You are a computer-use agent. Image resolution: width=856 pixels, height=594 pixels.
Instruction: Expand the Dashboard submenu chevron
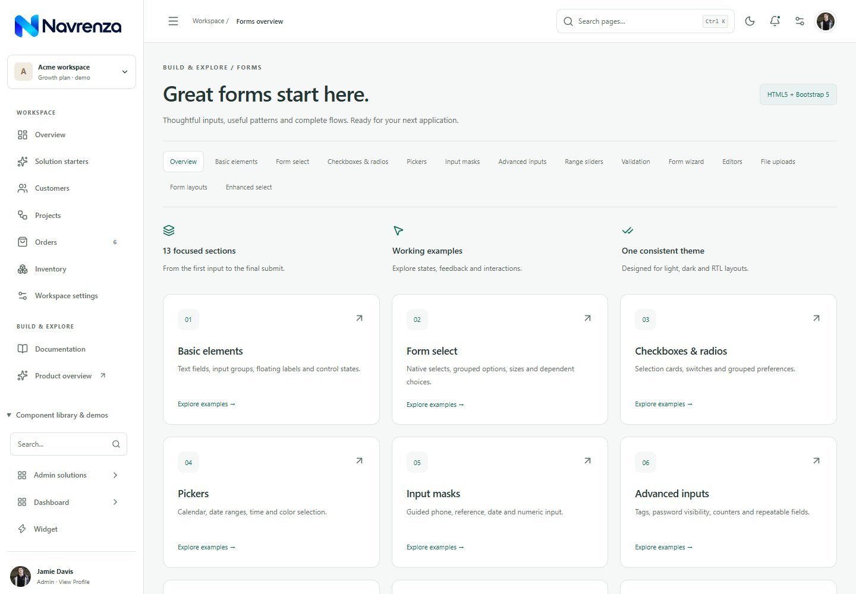coord(115,502)
